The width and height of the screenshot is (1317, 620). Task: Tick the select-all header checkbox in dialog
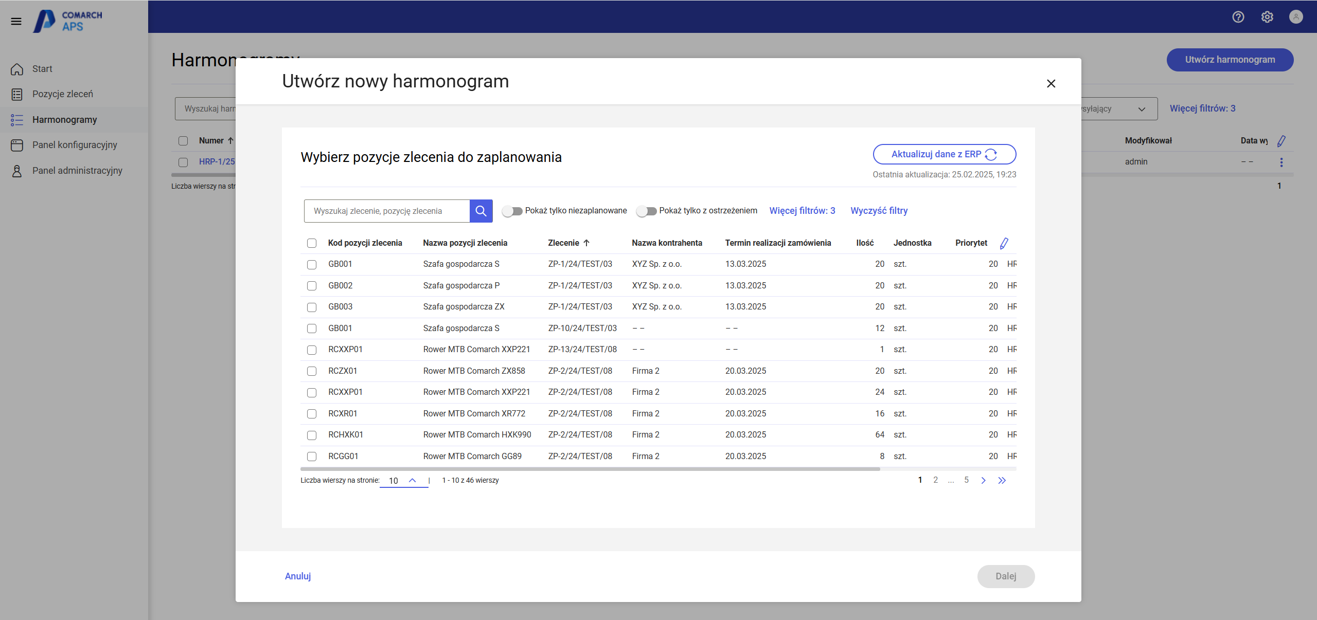(x=312, y=243)
